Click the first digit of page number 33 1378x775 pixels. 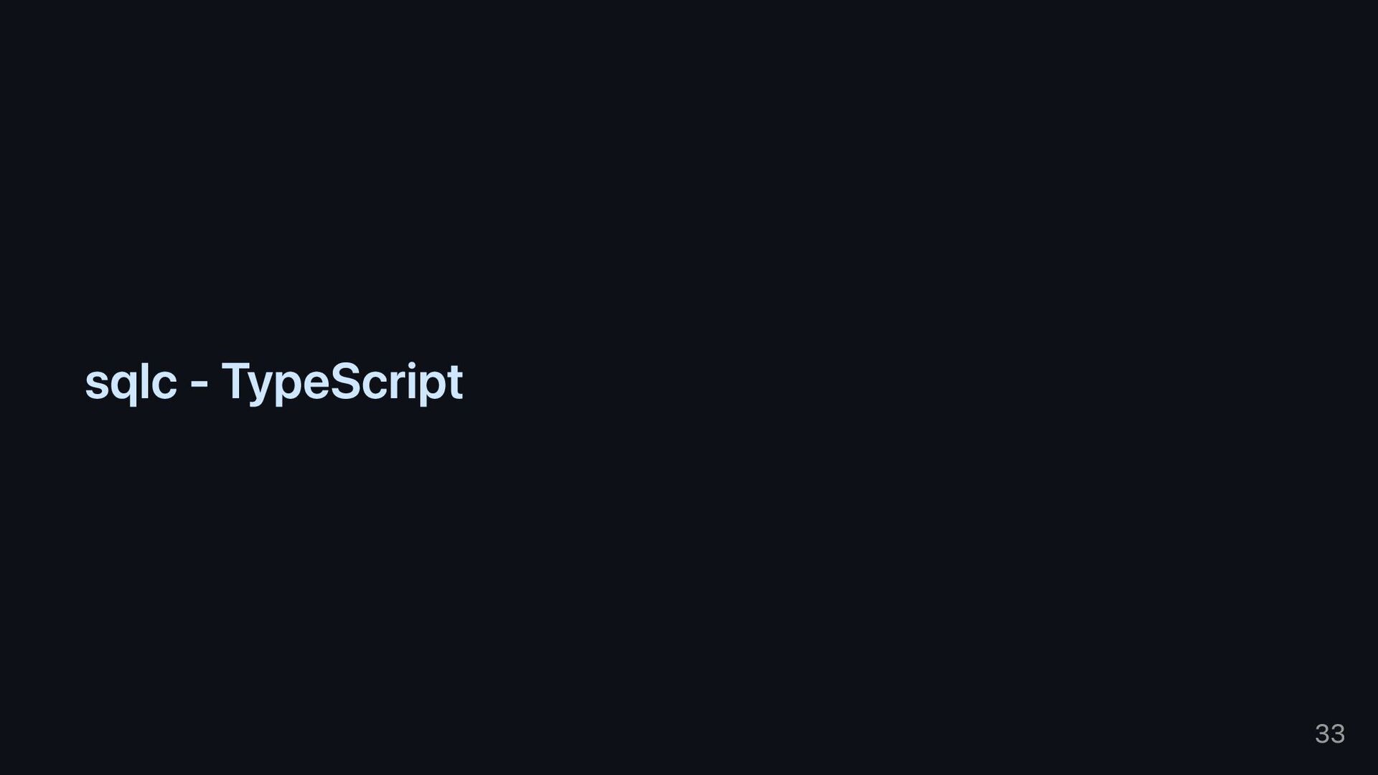click(1322, 733)
